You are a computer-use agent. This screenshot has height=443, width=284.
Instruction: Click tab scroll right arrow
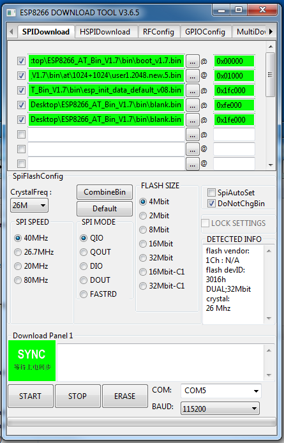click(271, 31)
